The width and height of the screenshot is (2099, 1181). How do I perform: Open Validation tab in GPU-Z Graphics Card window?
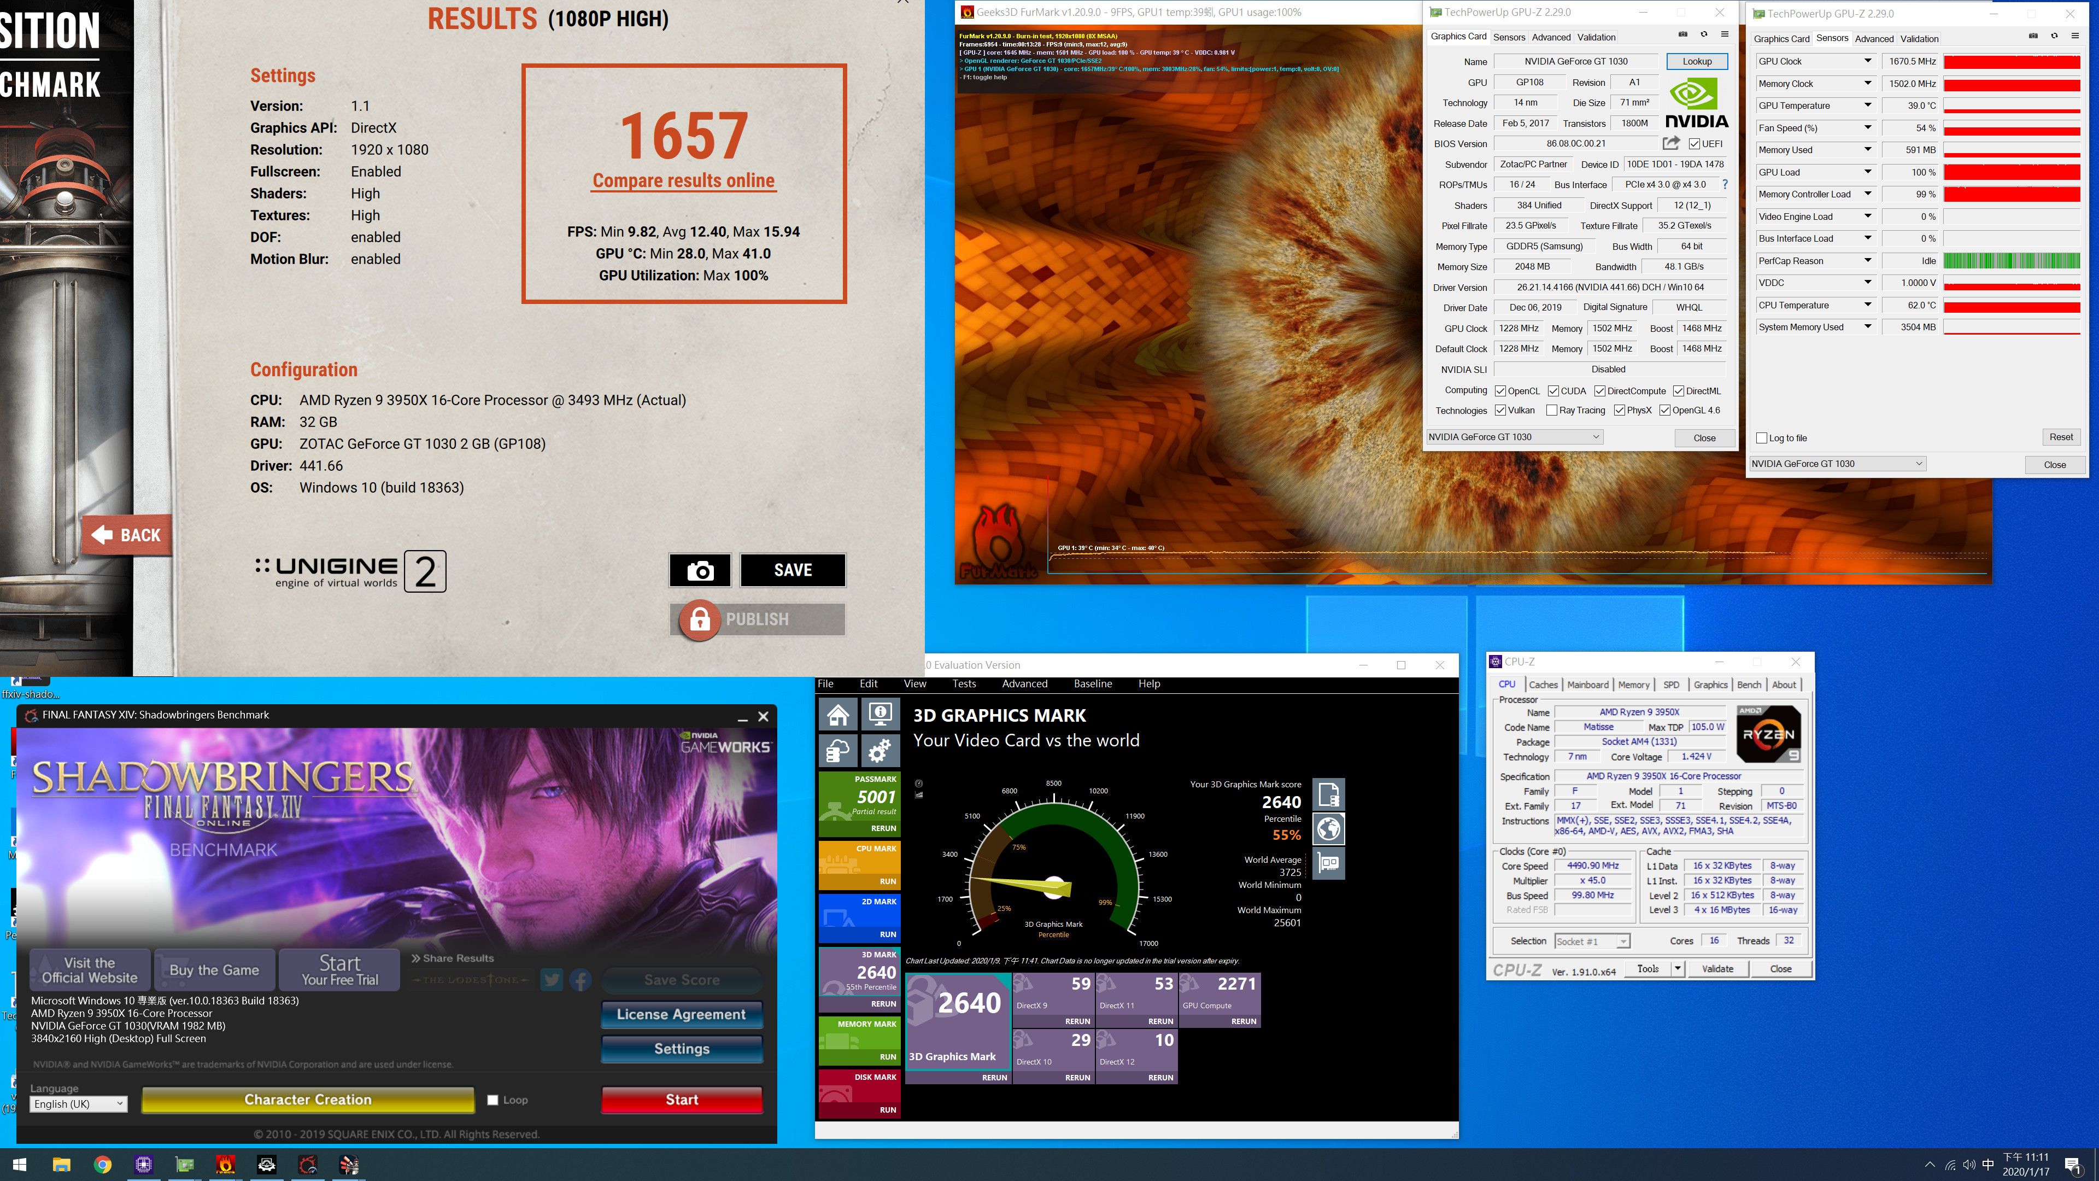point(1596,37)
